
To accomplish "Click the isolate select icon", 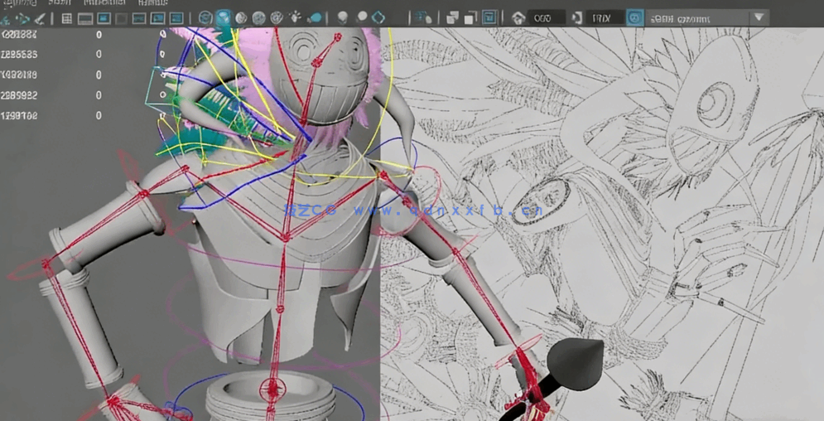I will (423, 17).
